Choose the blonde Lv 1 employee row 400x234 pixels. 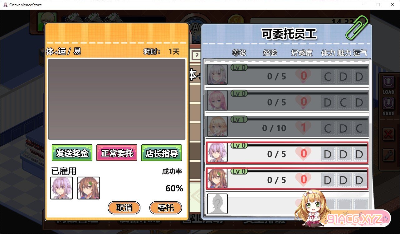tap(287, 126)
